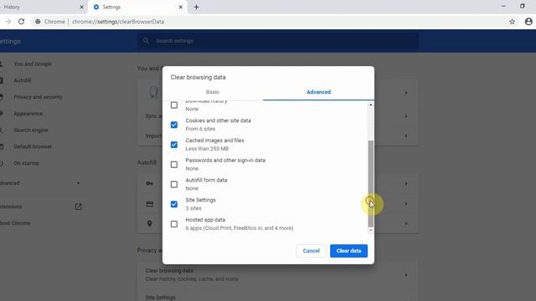The width and height of the screenshot is (536, 301).
Task: Click the search magnifier icon in settings
Action: click(x=146, y=41)
